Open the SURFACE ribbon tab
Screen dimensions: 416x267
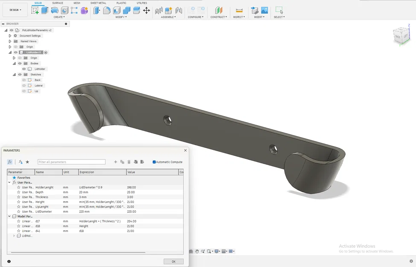point(58,3)
